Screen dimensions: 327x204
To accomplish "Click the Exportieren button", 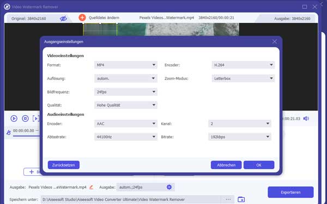I will 290,192.
